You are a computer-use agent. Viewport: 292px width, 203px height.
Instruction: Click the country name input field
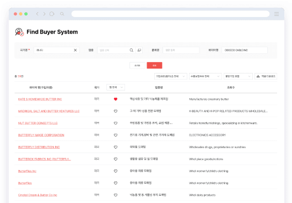(x=57, y=50)
